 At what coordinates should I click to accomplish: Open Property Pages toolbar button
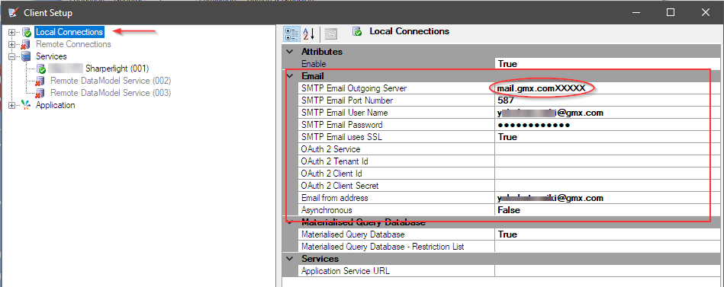pyautogui.click(x=331, y=33)
